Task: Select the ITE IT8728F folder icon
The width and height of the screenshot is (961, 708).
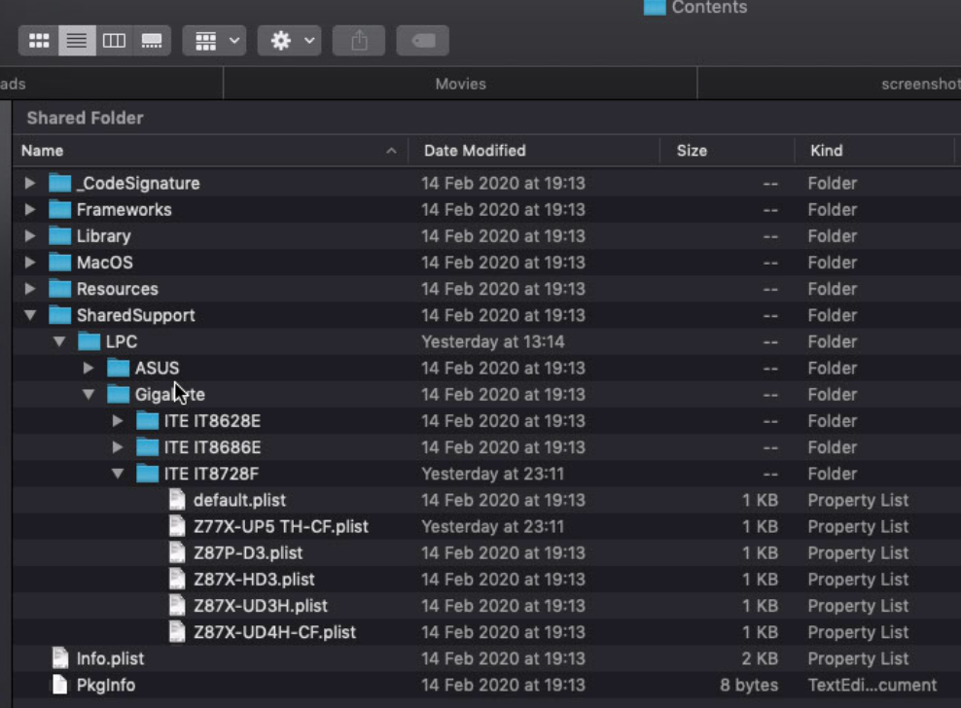Action: 148,474
